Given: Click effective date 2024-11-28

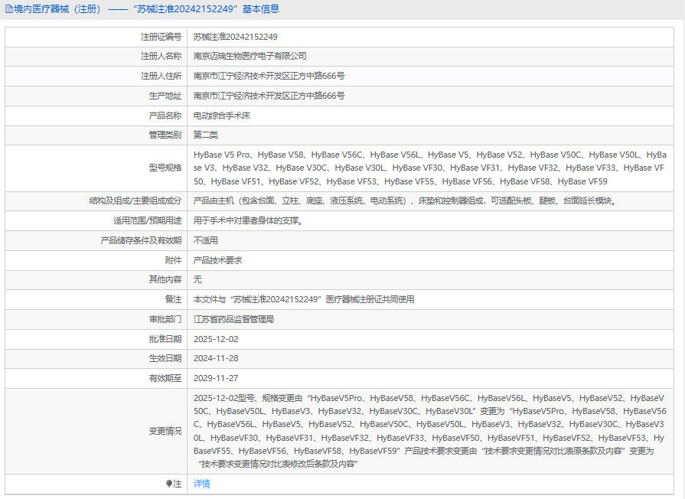Looking at the screenshot, I should (216, 358).
